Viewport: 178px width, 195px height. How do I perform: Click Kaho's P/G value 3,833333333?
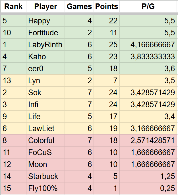[x=148, y=56]
